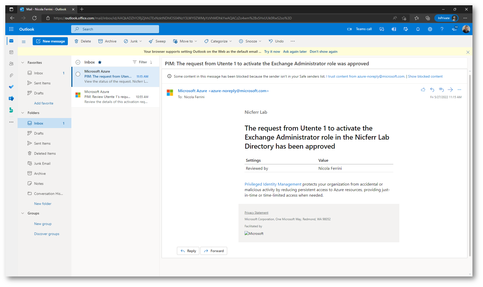Open Yammer app icon in left rail
Screen dimensions: 483x287
[11, 98]
